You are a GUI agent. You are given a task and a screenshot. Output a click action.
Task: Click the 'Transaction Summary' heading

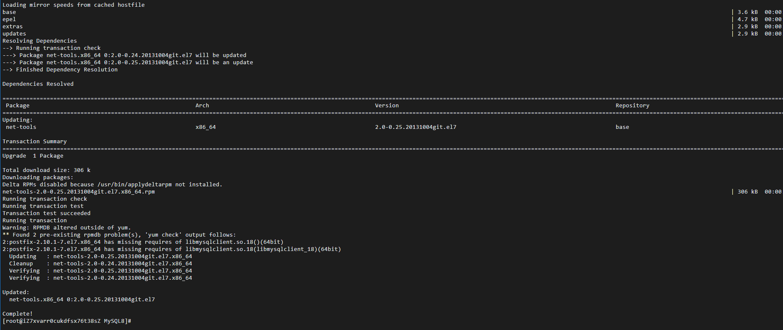click(x=35, y=142)
